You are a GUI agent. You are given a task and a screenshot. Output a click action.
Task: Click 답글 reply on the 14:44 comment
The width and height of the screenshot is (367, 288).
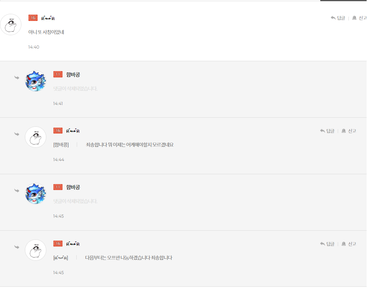pos(327,131)
